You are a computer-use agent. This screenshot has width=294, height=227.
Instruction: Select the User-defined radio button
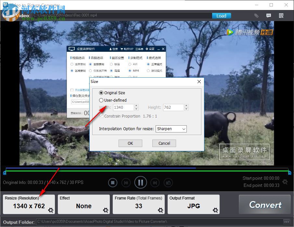click(101, 100)
